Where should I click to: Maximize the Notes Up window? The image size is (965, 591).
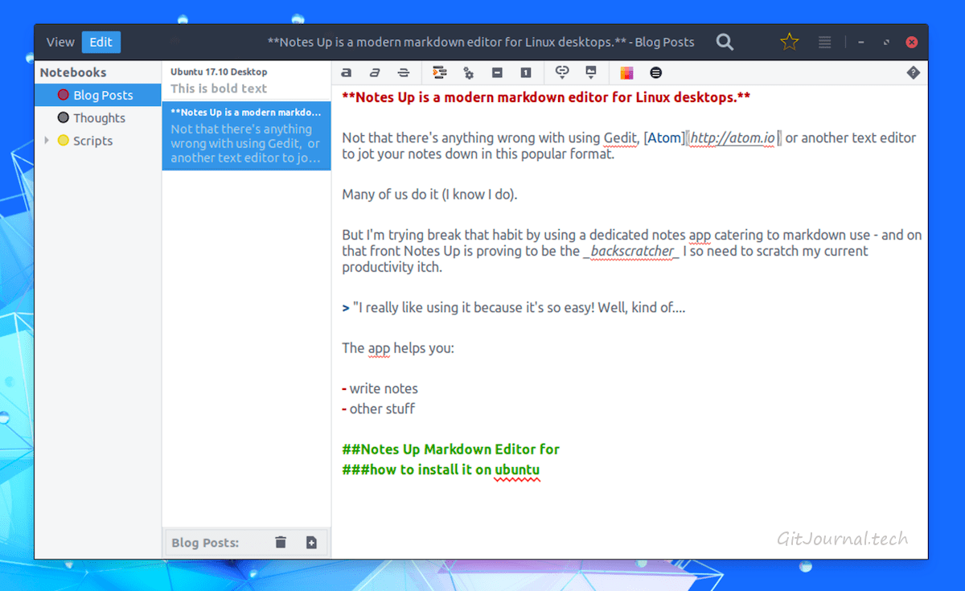[x=886, y=42]
